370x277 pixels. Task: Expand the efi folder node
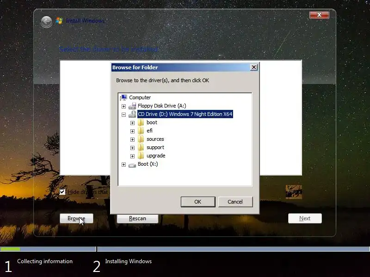click(x=132, y=131)
